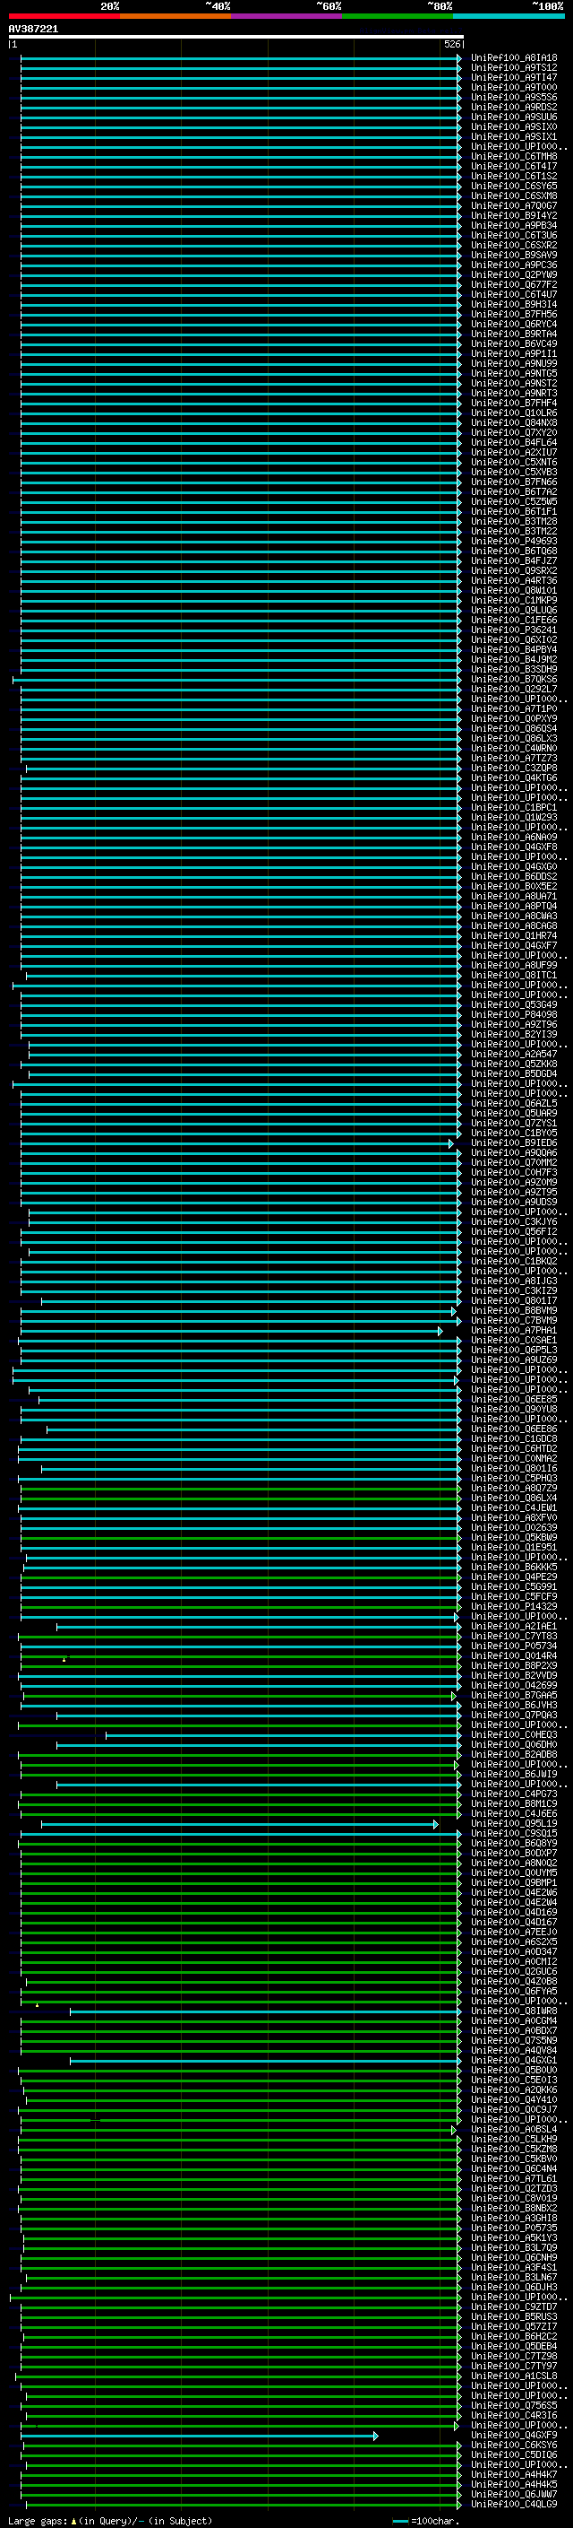Select label UniRef100_Q6CNH9
Image resolution: width=573 pixels, height=2528 pixels.
(x=514, y=2257)
